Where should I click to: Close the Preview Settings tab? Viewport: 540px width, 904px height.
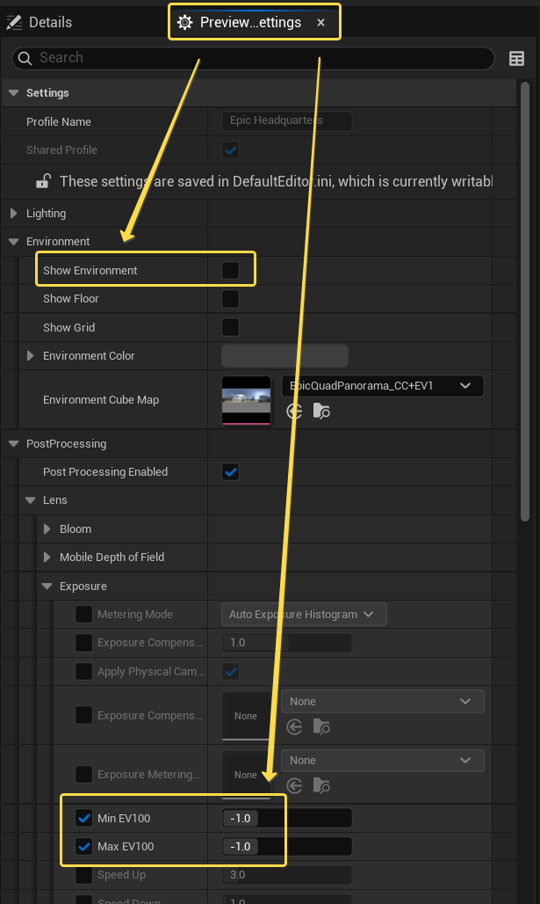320,23
